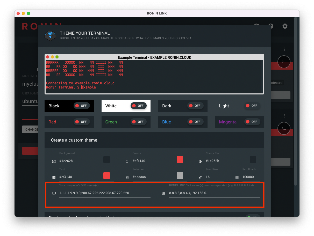This screenshot has height=236, width=314.
Task: Enable the White theme toggle
Action: (139, 106)
